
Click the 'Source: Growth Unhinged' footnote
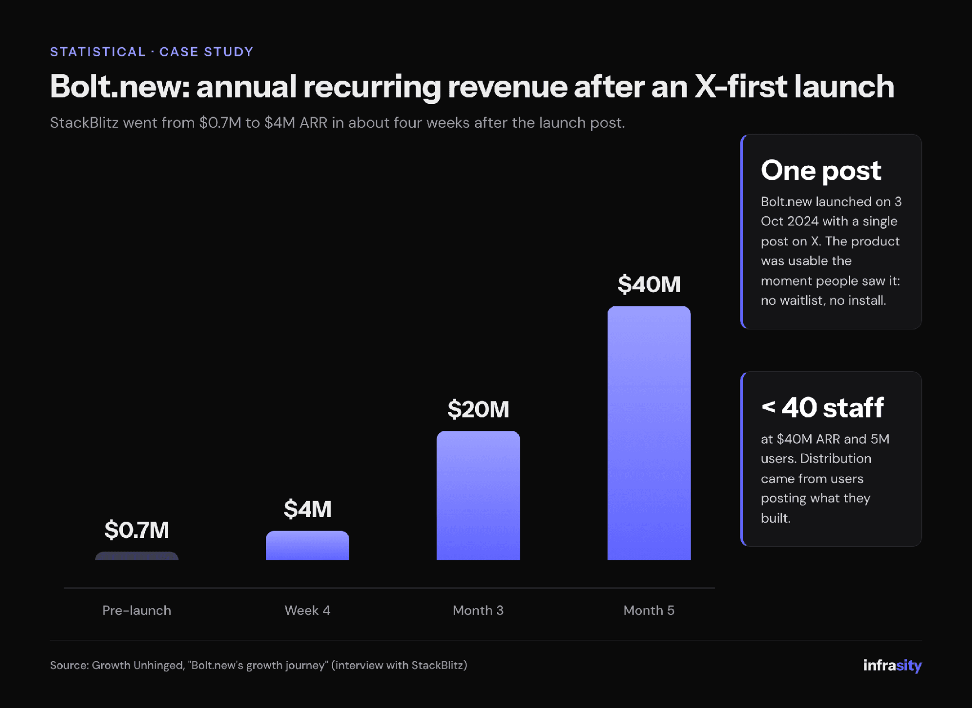tap(259, 665)
